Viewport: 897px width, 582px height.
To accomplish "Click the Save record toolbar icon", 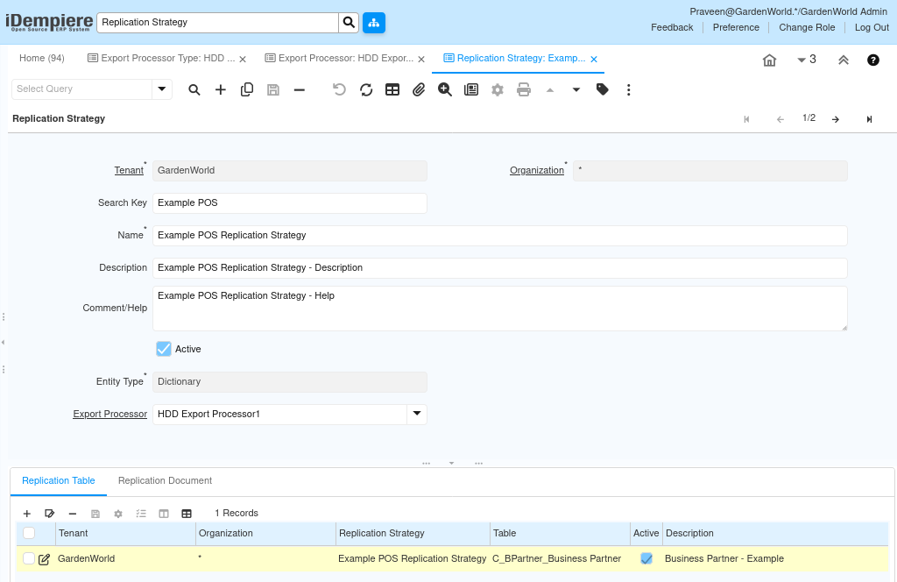I will pos(273,90).
